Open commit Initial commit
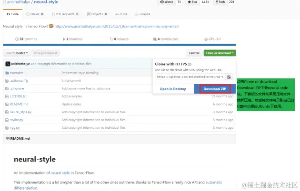 point(71,81)
